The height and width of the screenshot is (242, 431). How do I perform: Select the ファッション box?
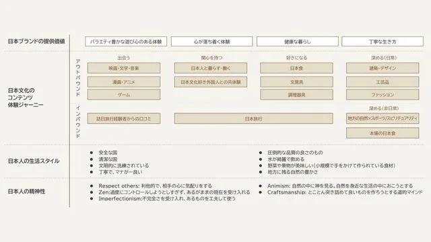click(x=383, y=95)
